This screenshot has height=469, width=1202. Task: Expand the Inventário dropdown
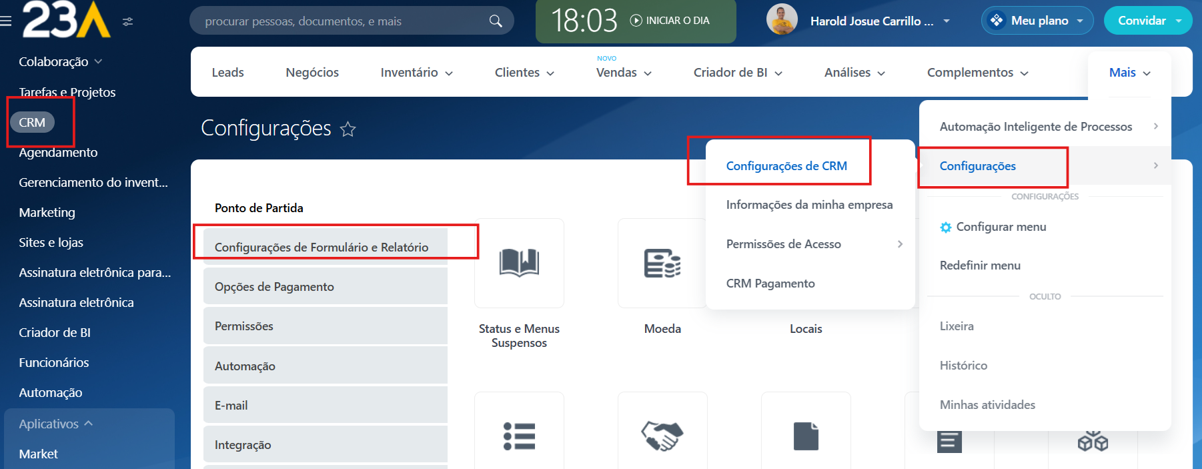click(x=416, y=73)
